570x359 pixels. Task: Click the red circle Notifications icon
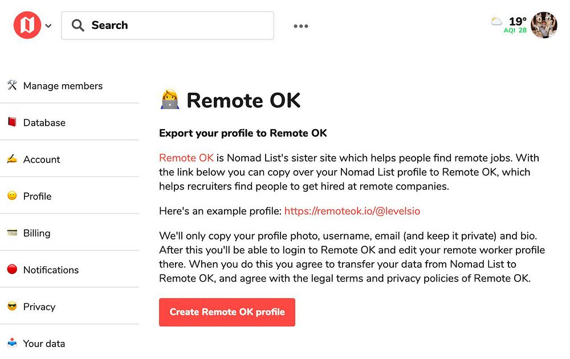(12, 270)
